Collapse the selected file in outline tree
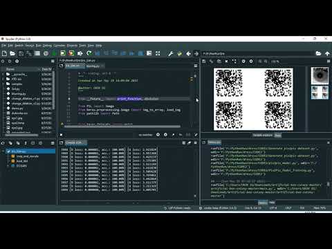The height and width of the screenshot is (249, 332). 3,151
